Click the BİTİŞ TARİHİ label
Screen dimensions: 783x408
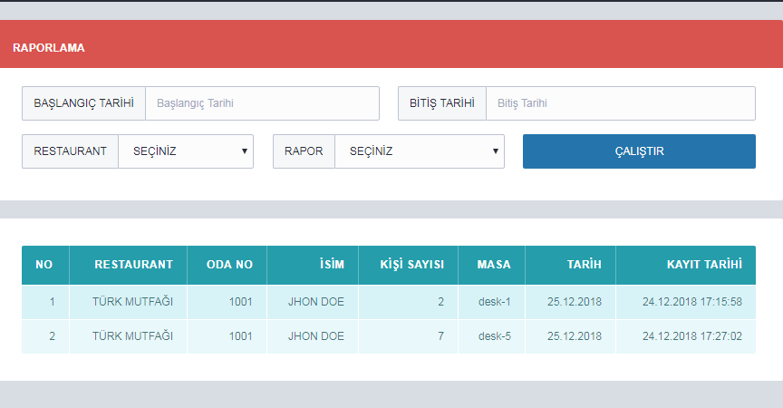click(442, 103)
